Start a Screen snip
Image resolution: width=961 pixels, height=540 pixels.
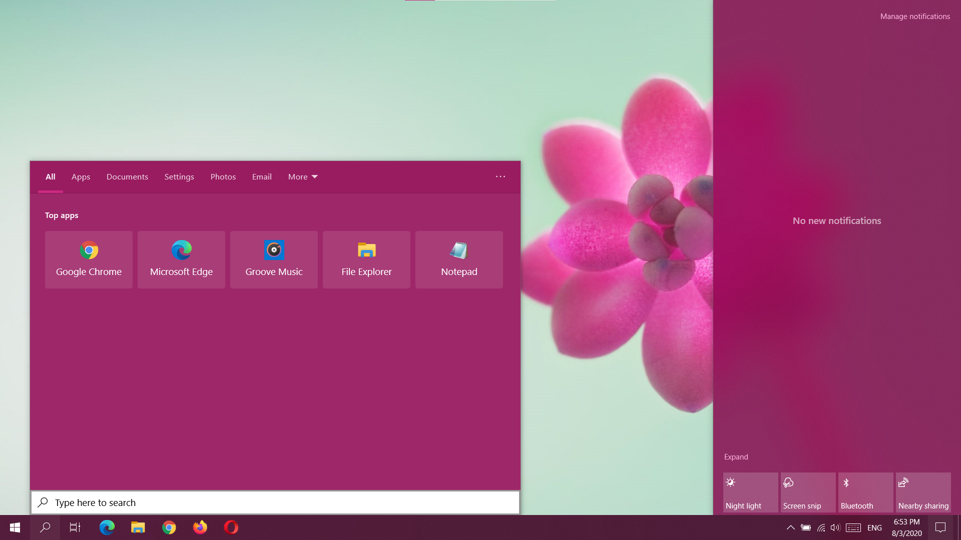click(808, 492)
